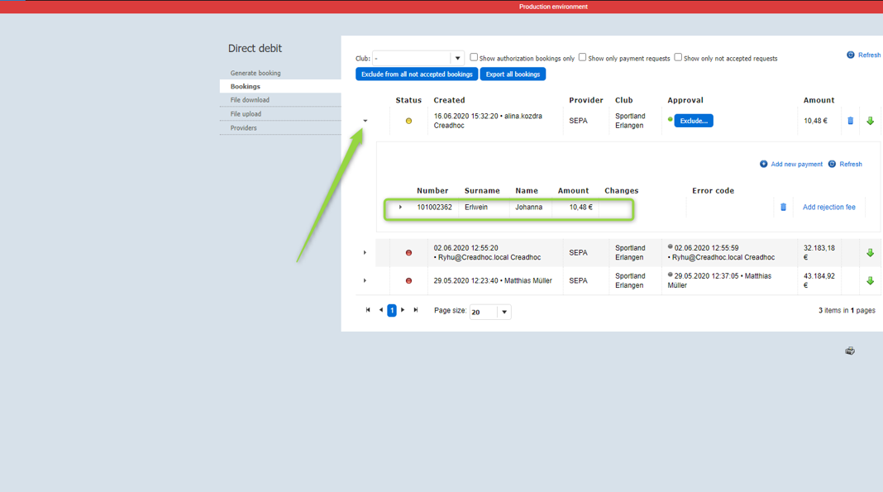
Task: Click the Refresh icon at top right
Action: point(850,55)
